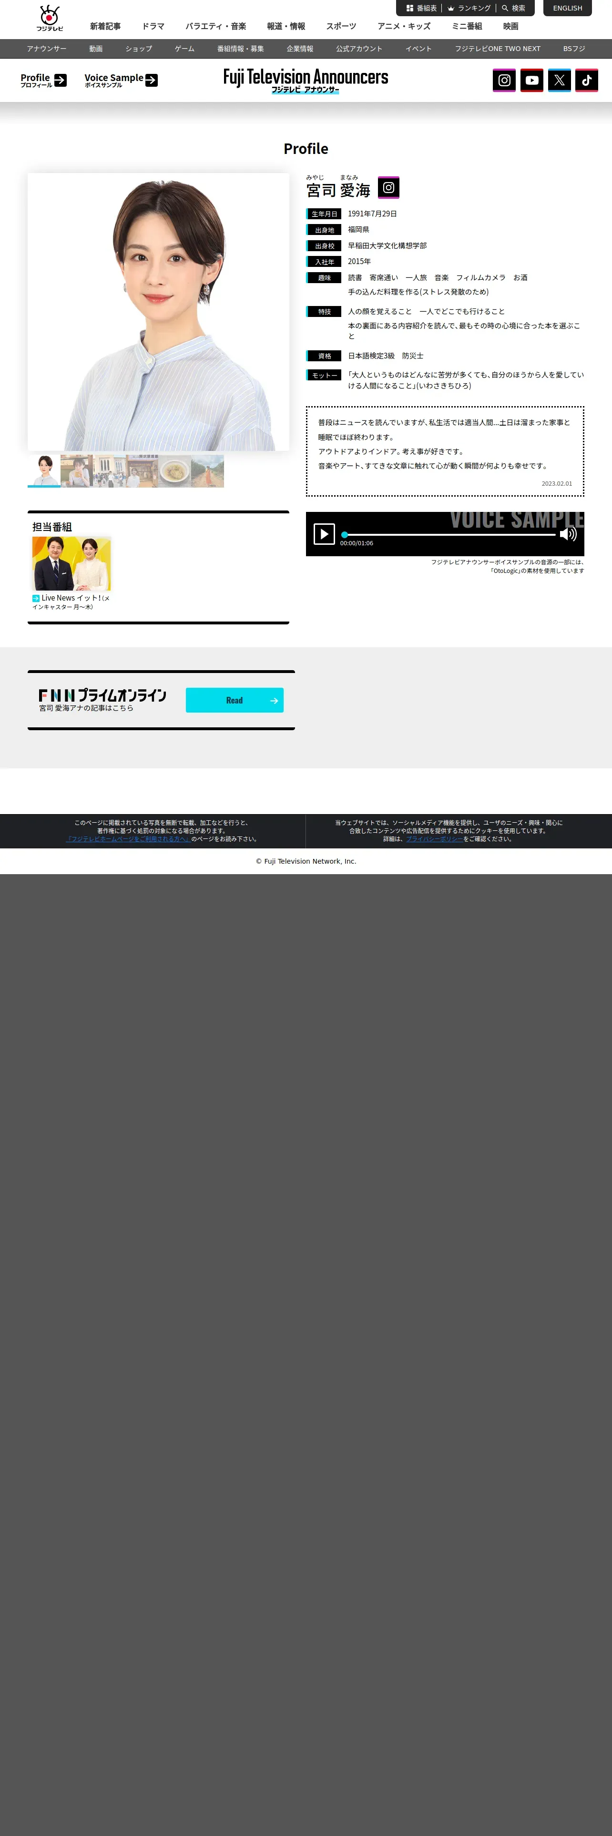Open the BSフジ link
Image resolution: width=612 pixels, height=1836 pixels.
click(574, 49)
